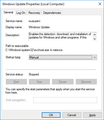
Task: Click the description scroll down arrow
Action: 95,39
